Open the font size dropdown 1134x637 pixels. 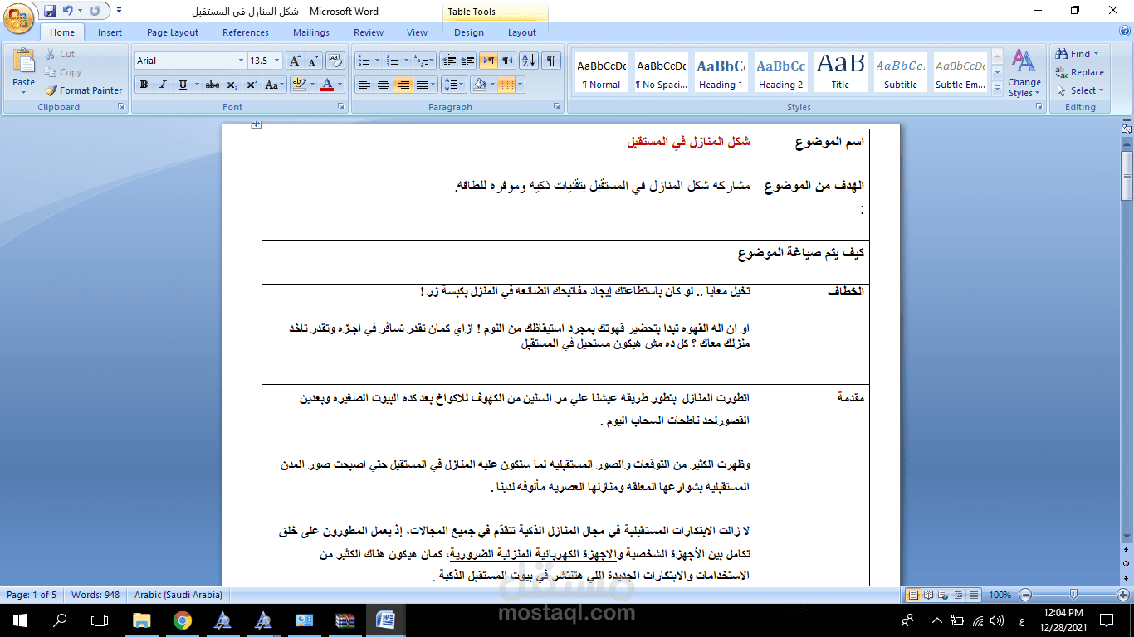click(277, 61)
